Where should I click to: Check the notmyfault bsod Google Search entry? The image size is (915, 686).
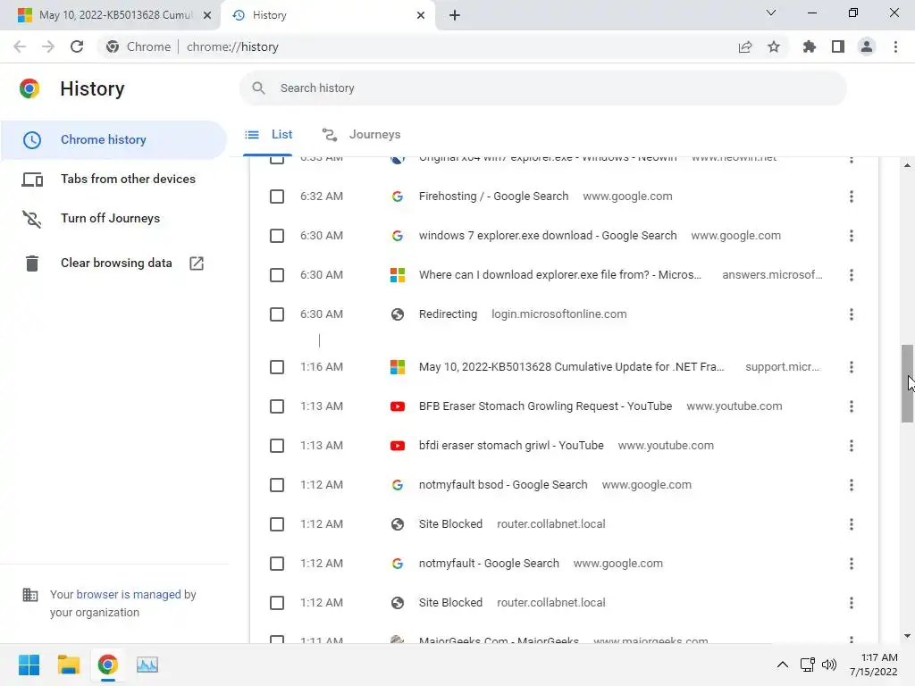pos(277,485)
